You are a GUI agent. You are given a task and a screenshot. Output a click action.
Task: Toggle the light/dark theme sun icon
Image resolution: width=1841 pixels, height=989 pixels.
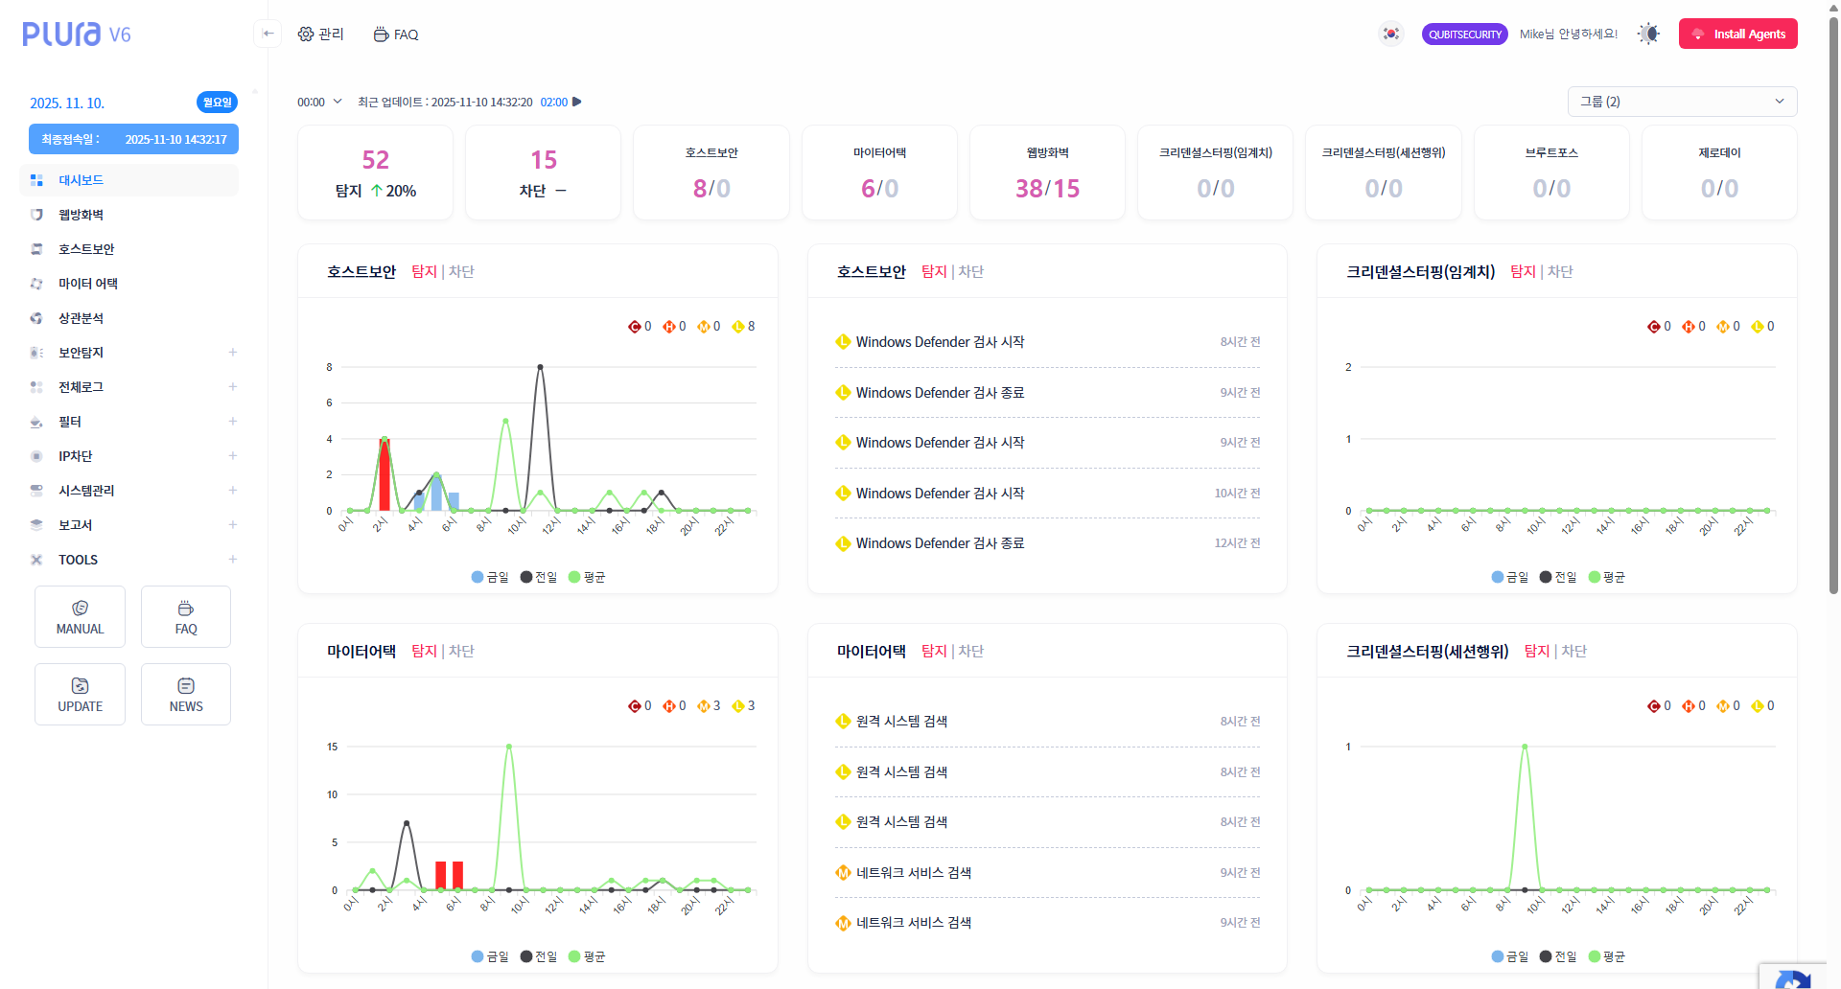pos(1648,34)
